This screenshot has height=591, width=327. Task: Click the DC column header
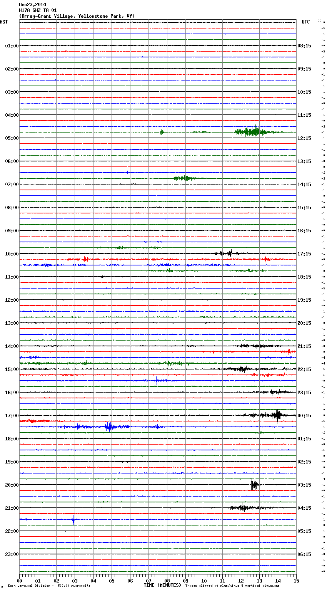[x=319, y=21]
